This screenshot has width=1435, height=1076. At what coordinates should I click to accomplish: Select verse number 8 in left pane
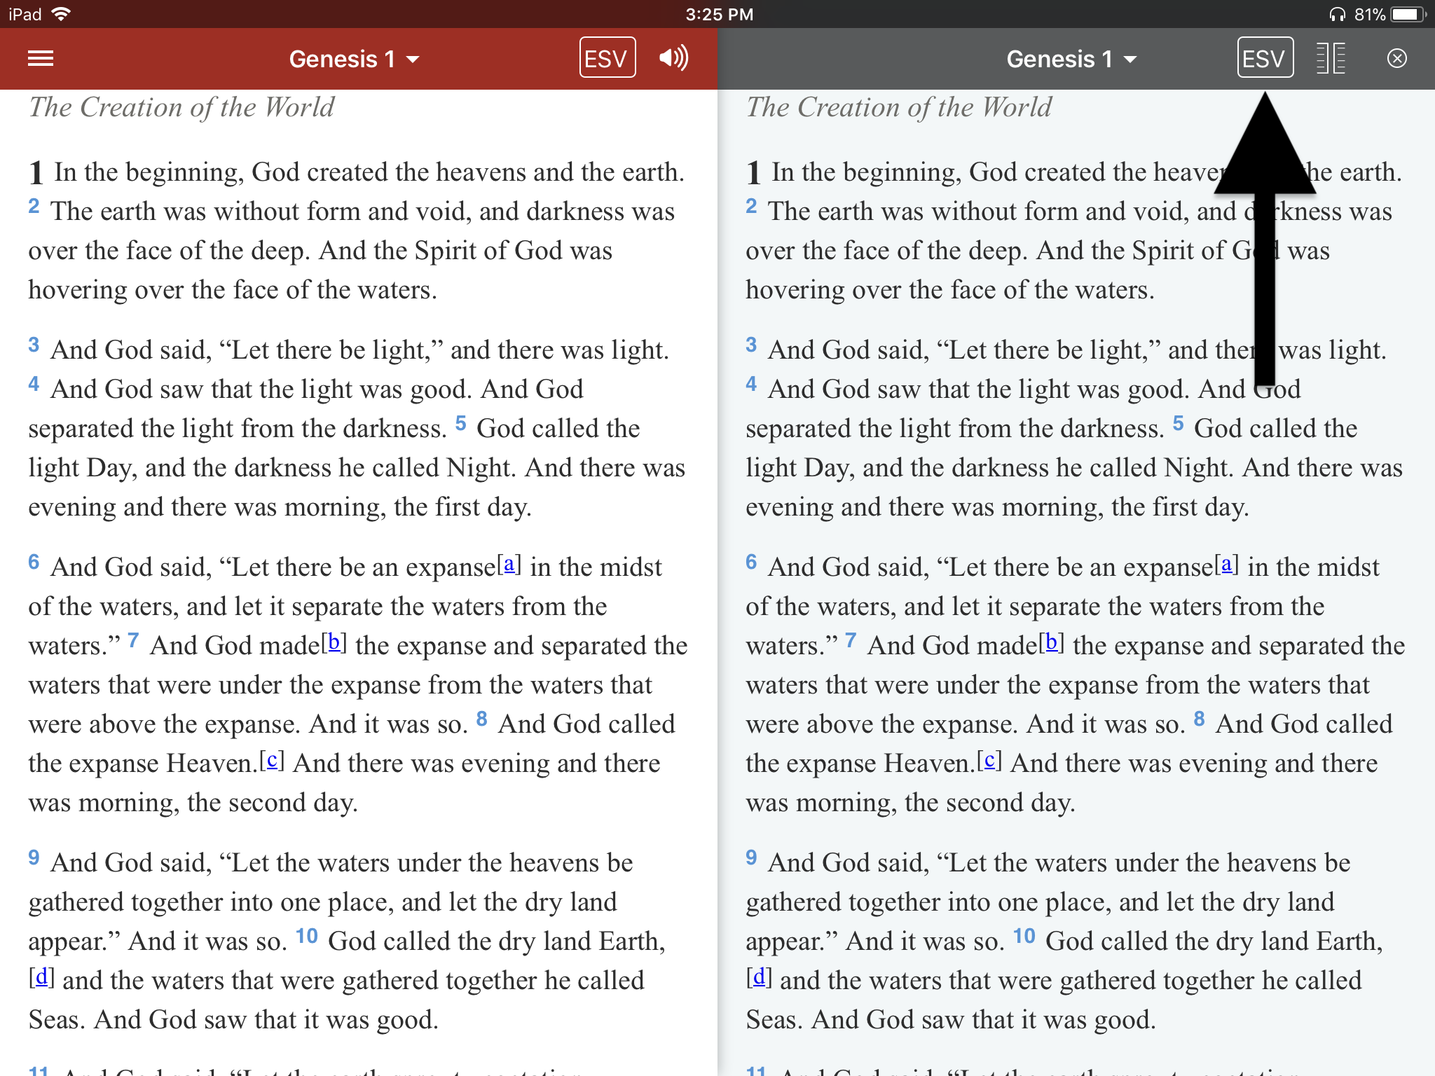(x=481, y=719)
